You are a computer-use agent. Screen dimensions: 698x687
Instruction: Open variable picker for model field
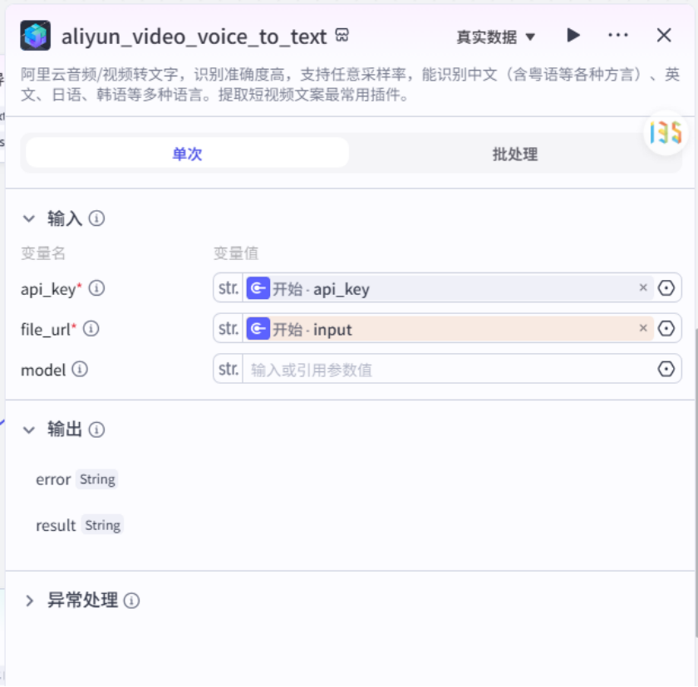click(666, 369)
